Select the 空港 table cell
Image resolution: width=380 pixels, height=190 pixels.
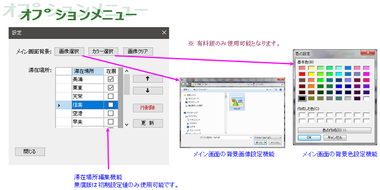pyautogui.click(x=88, y=113)
